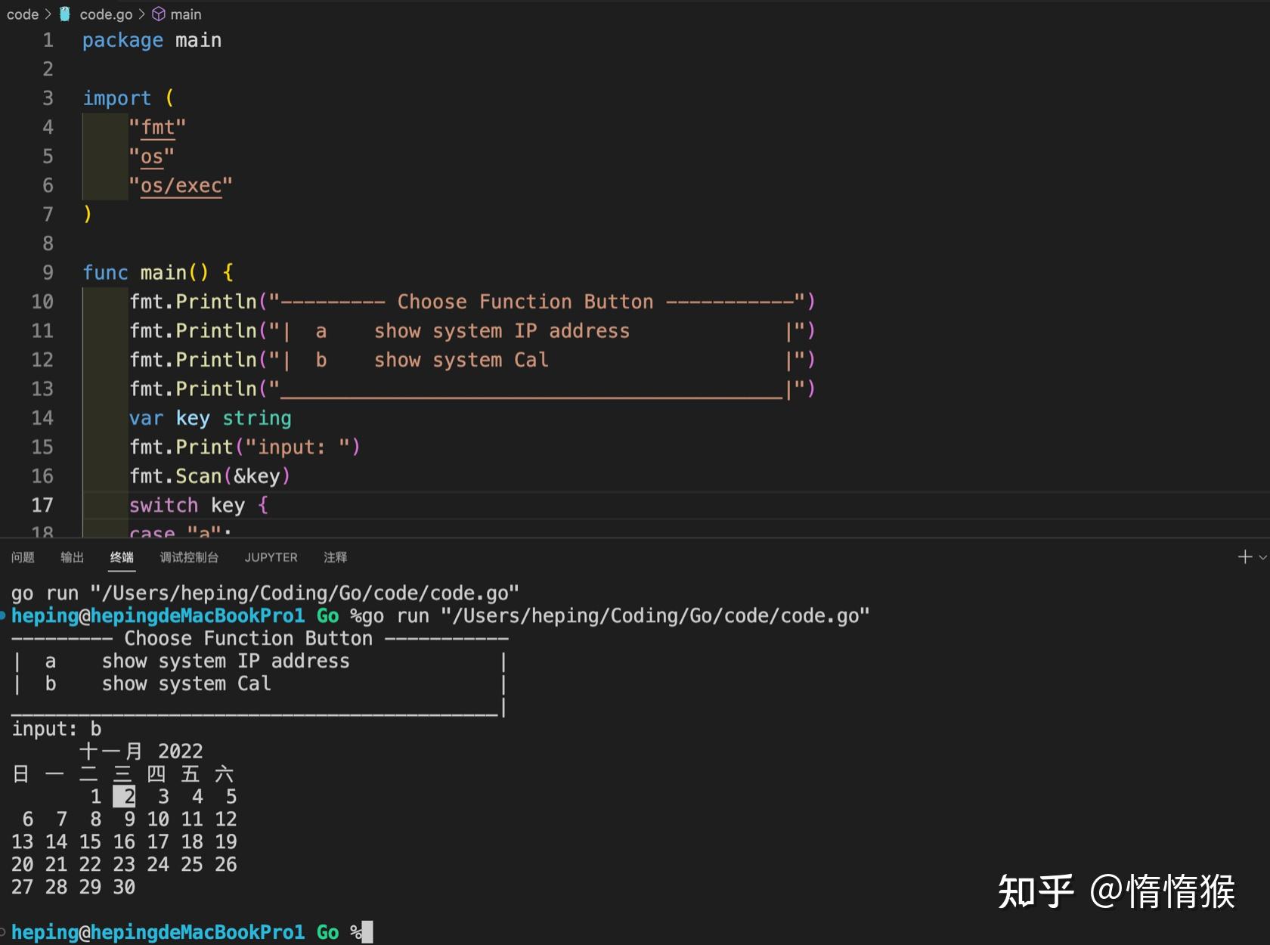1270x945 pixels.
Task: Click the 'var' keyword on line 14
Action: [146, 418]
